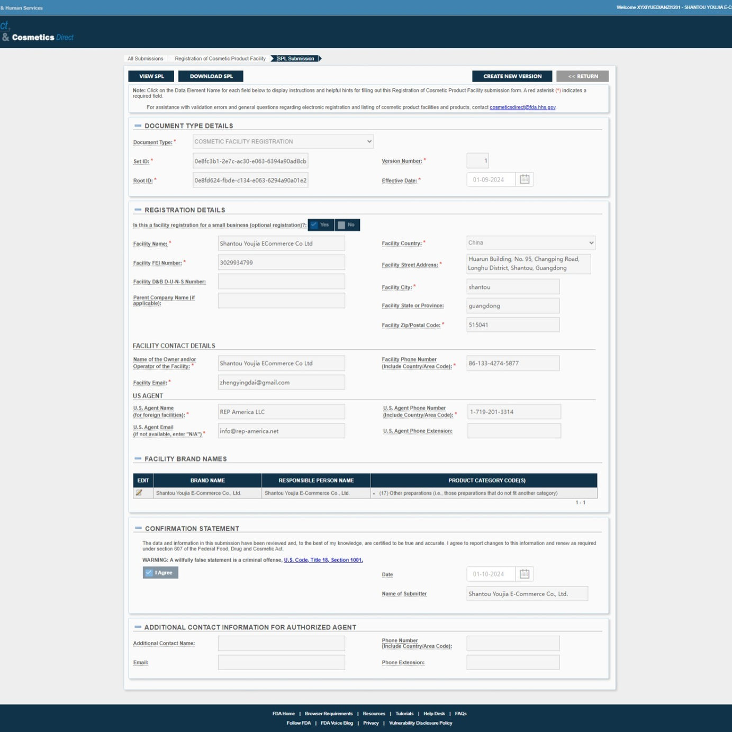
Task: Open the Document Type dropdown
Action: pos(283,141)
